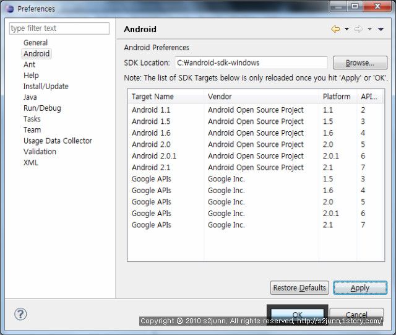
Task: Select Google APIs row with platform 2.0.1
Action: (256, 214)
